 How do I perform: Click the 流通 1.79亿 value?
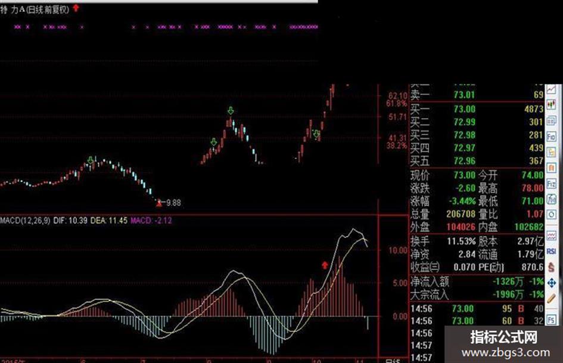(530, 255)
